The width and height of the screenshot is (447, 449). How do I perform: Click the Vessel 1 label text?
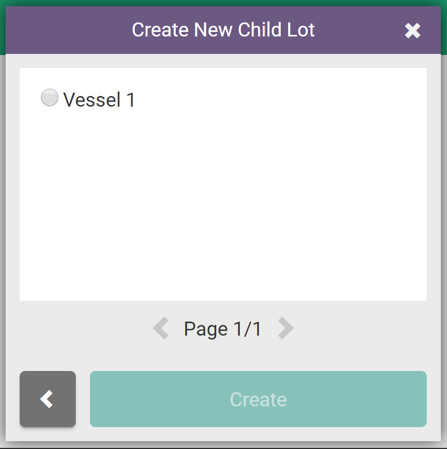coord(99,100)
